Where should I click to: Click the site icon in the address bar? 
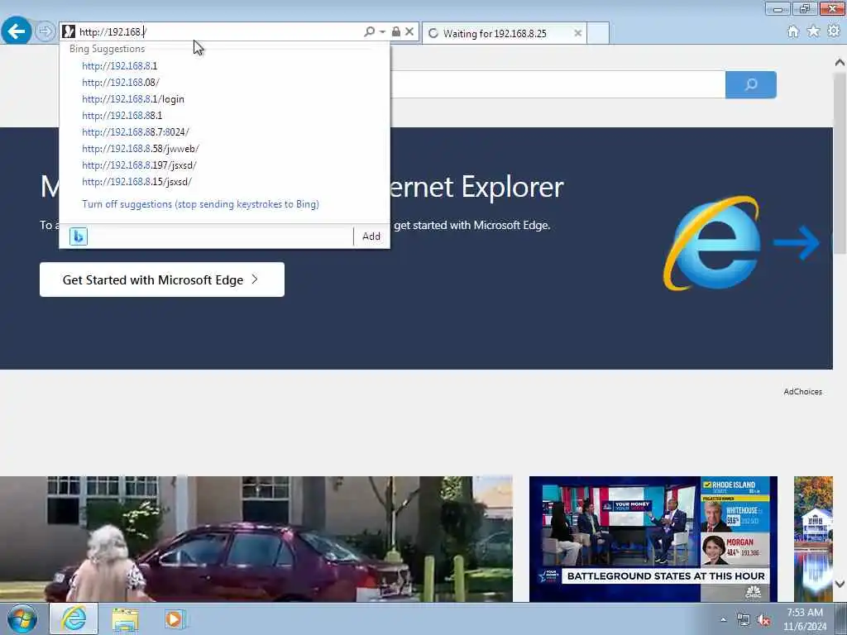[x=69, y=32]
